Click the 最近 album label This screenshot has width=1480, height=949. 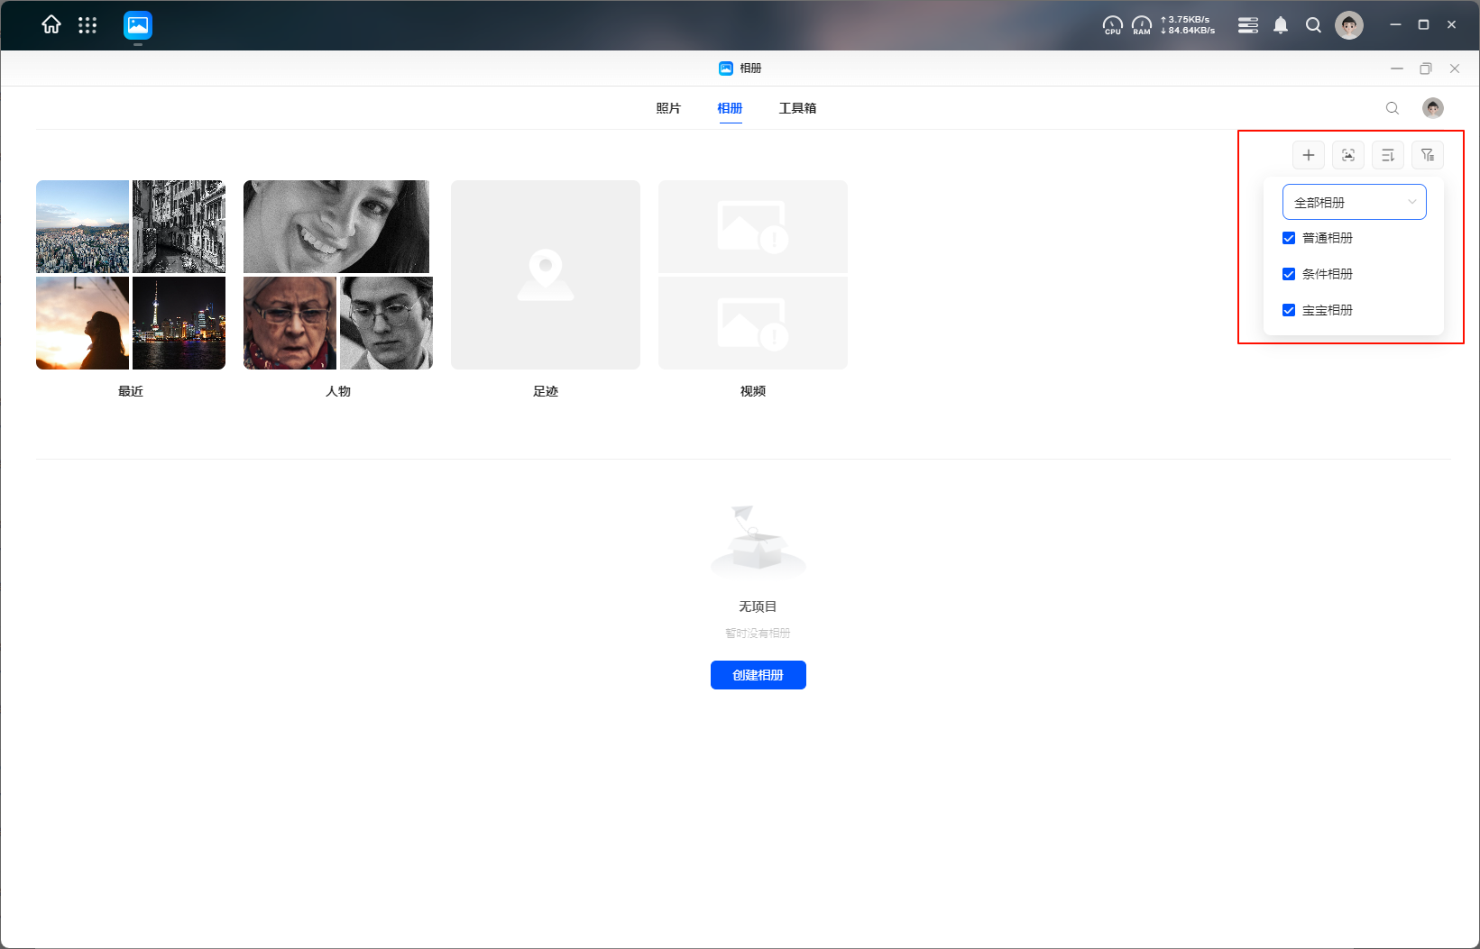tap(131, 391)
